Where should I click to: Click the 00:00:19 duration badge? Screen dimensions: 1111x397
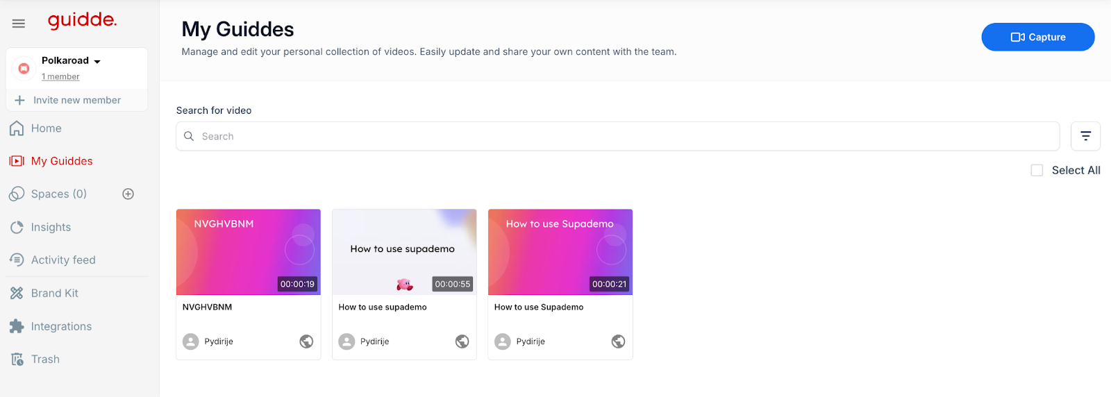297,284
